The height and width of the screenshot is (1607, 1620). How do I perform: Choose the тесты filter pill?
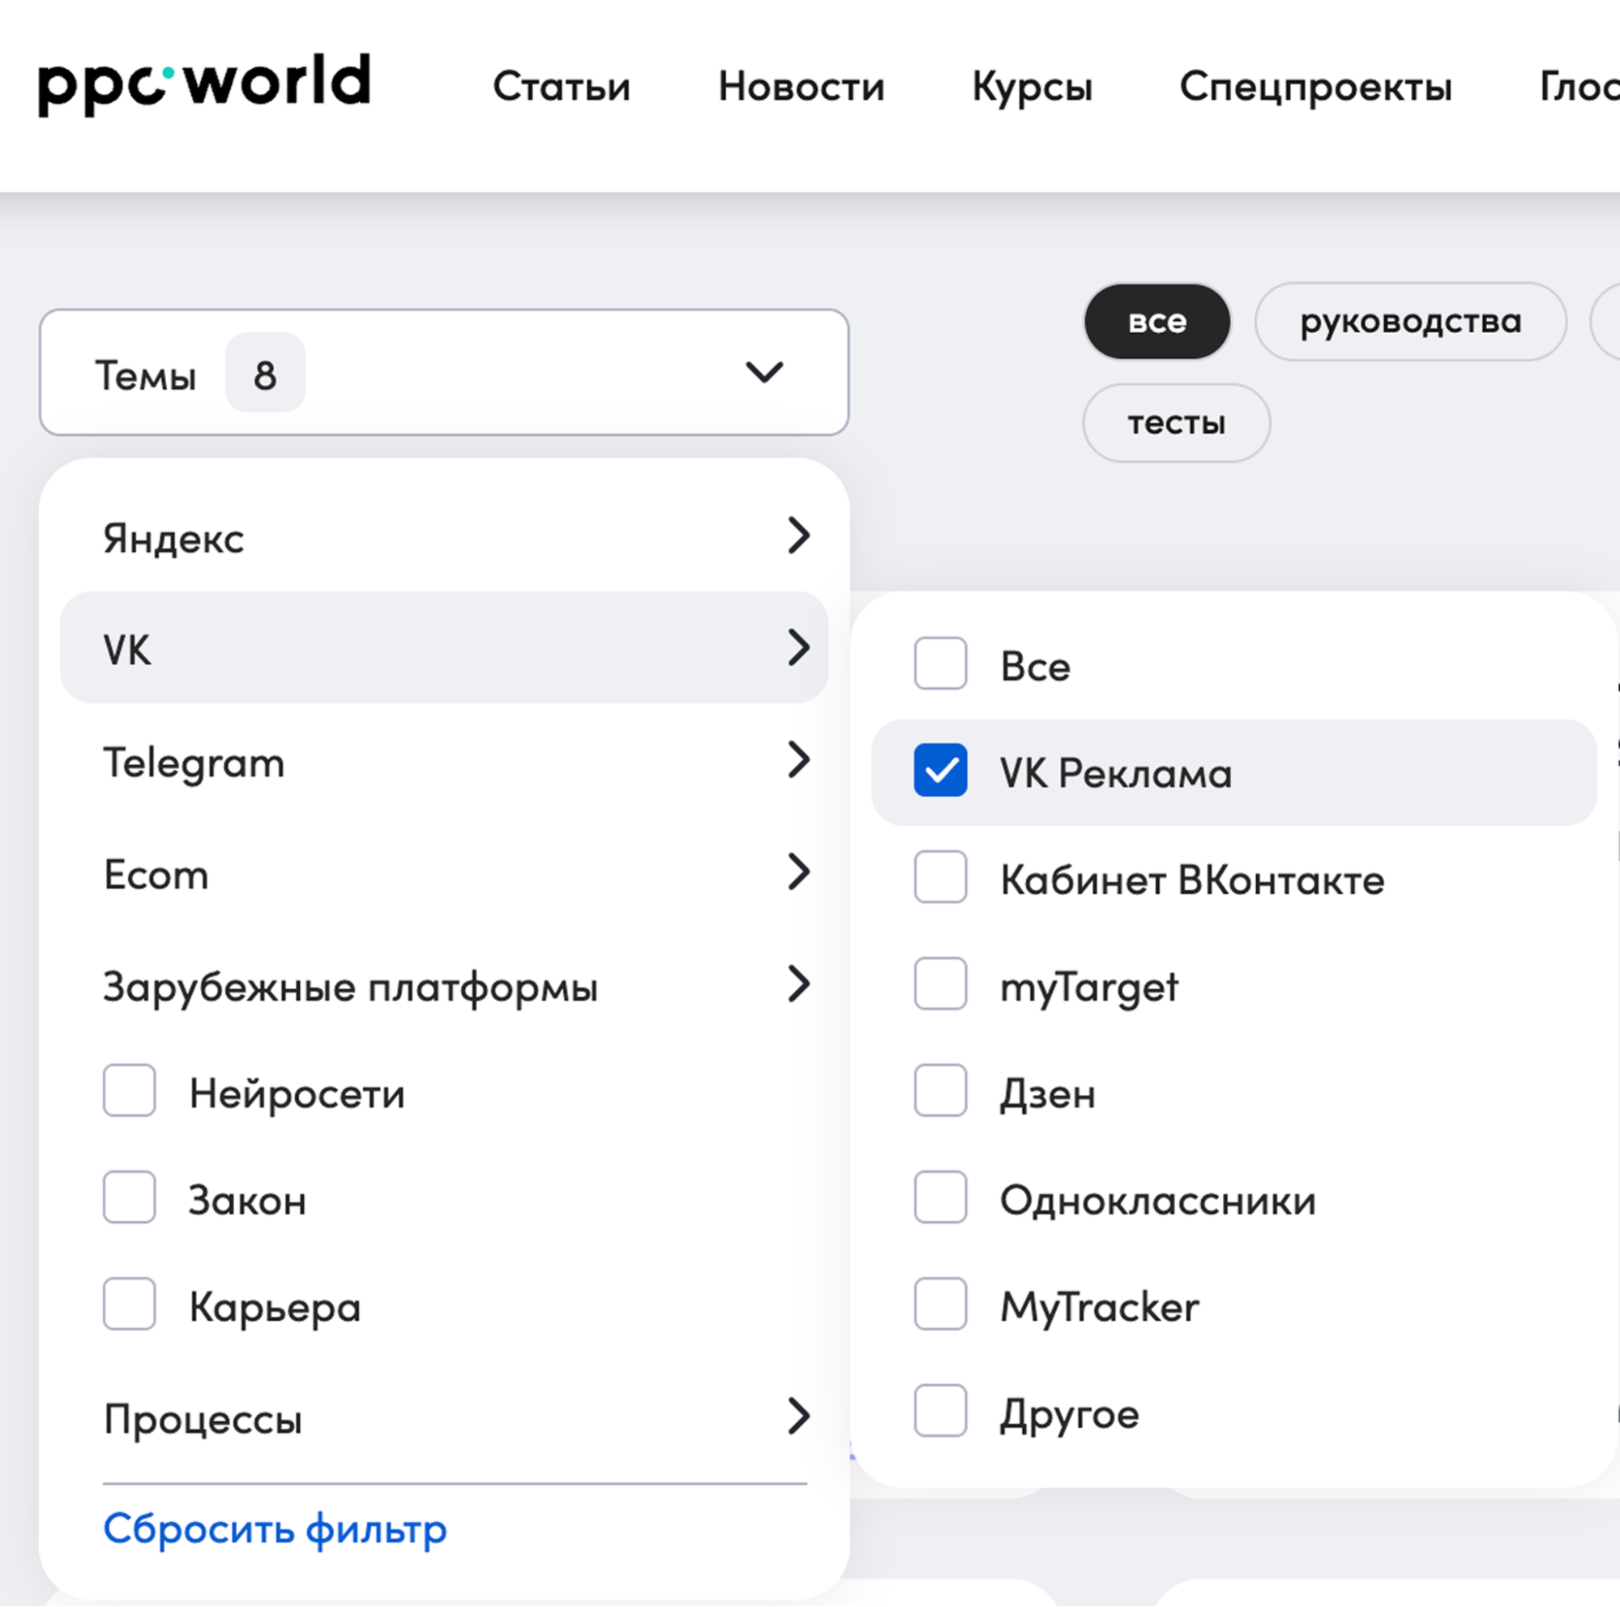[x=1176, y=423]
